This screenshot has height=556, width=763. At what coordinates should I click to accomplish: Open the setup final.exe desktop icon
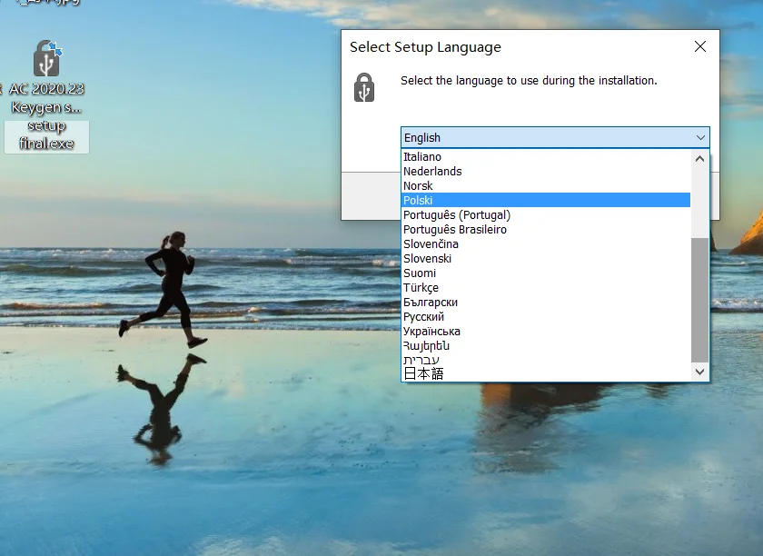pos(46,96)
